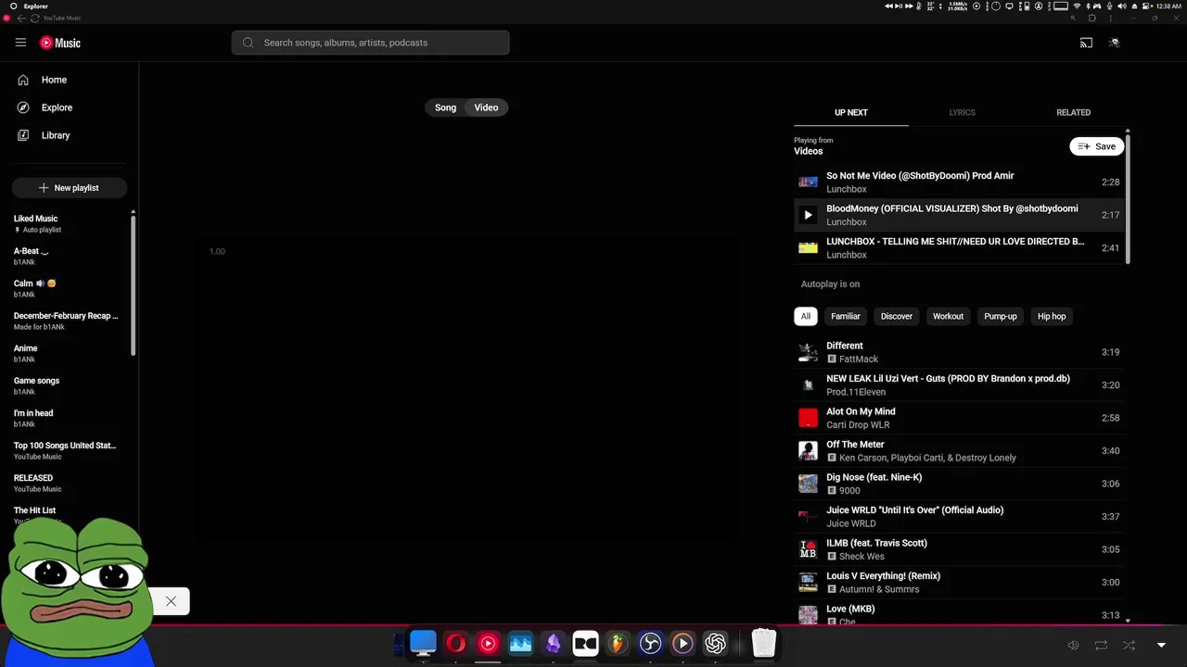The width and height of the screenshot is (1187, 667).
Task: Click the red playback progress bar
Action: (x=593, y=624)
